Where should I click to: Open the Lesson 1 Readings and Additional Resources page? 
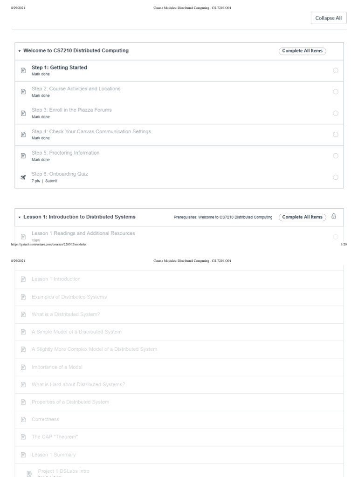tap(83, 233)
